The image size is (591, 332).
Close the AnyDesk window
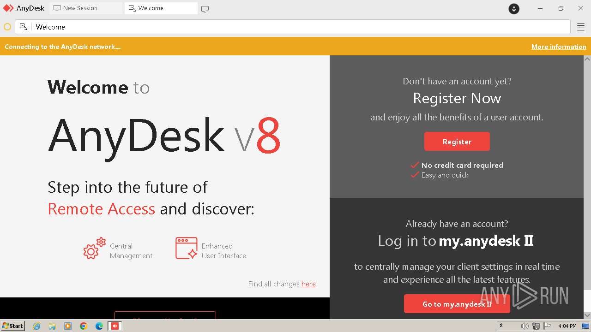coord(581,8)
